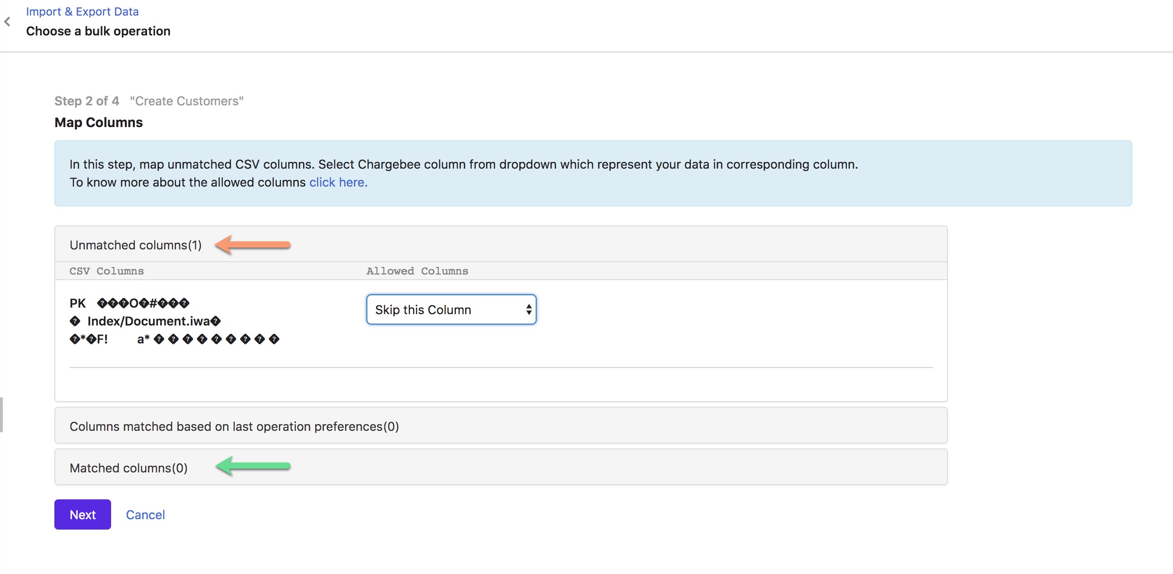Click the dropdown's up-down stepper arrows
The image size is (1173, 574).
[529, 309]
